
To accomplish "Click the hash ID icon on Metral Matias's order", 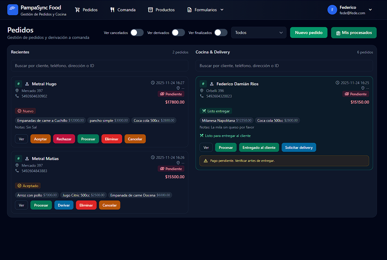I will pyautogui.click(x=19, y=159).
